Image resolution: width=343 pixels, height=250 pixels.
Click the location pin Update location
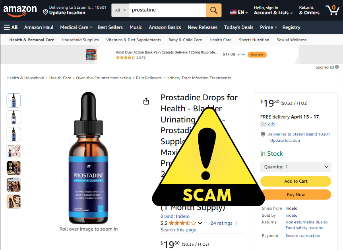(64, 10)
